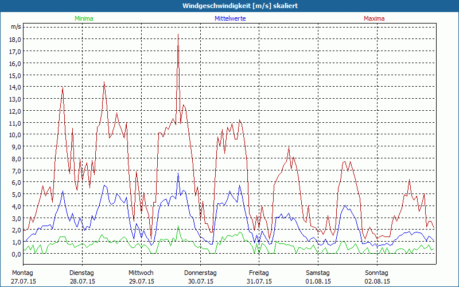This screenshot has width=459, height=287.
Task: Click the 15,0 y-axis value
Action: point(15,75)
